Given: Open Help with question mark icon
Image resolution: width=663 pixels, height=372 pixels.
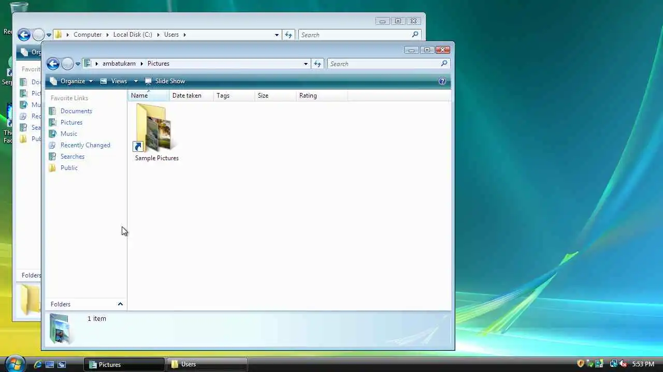Looking at the screenshot, I should point(442,81).
